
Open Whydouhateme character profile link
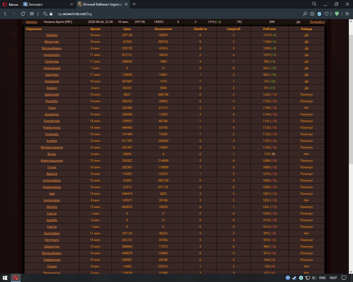click(52, 147)
